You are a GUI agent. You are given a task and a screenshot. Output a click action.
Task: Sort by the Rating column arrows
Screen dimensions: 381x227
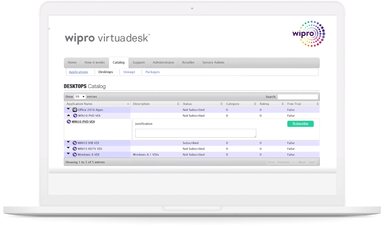[282, 104]
